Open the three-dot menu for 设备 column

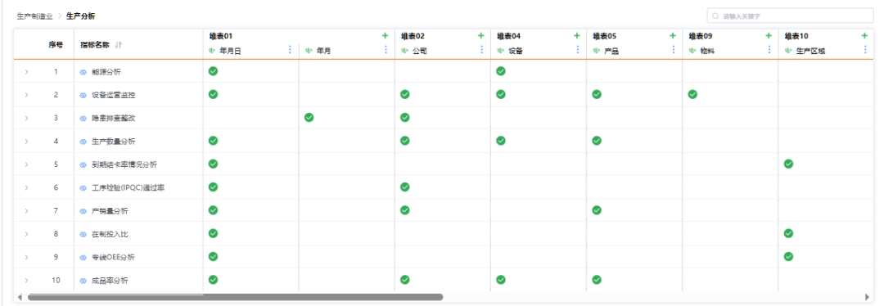tap(578, 50)
